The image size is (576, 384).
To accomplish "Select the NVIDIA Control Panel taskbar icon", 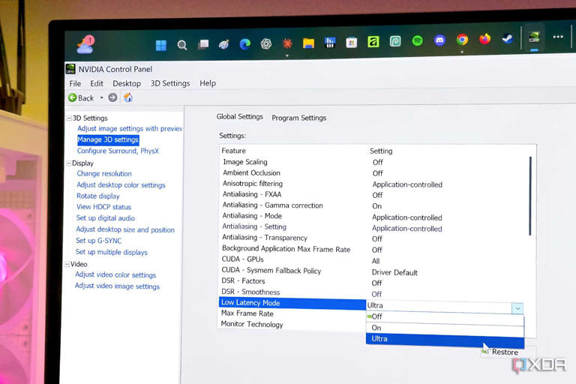I will pos(534,37).
